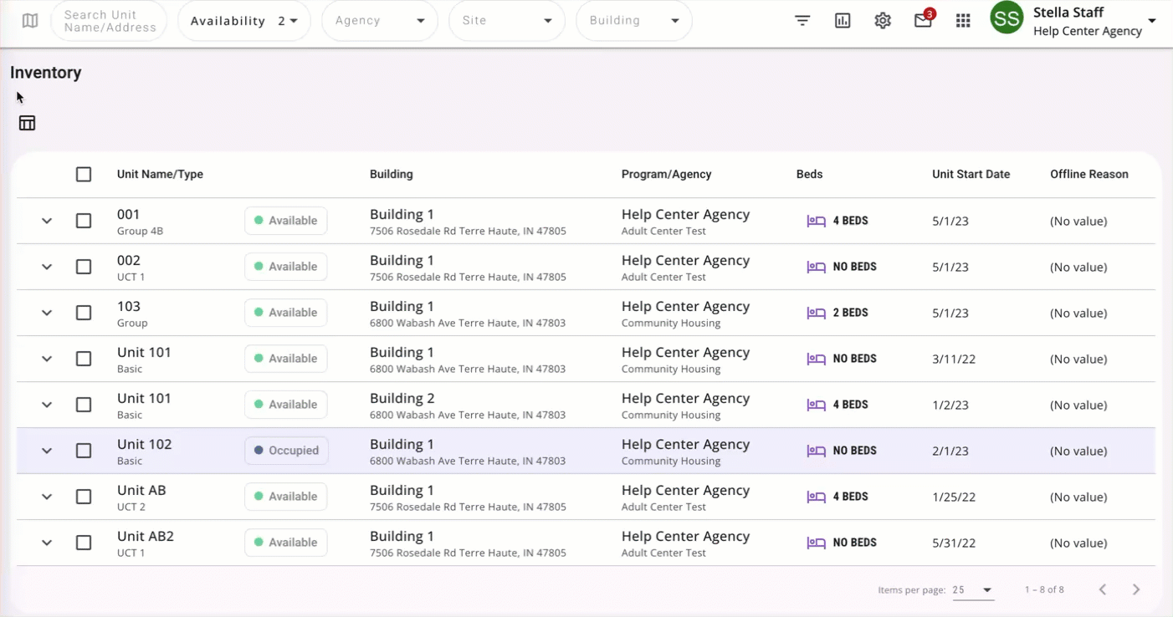Viewport: 1173px width, 617px height.
Task: Click the filter list icon
Action: pos(802,21)
